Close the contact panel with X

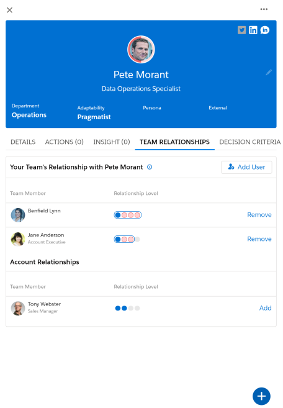pyautogui.click(x=10, y=10)
